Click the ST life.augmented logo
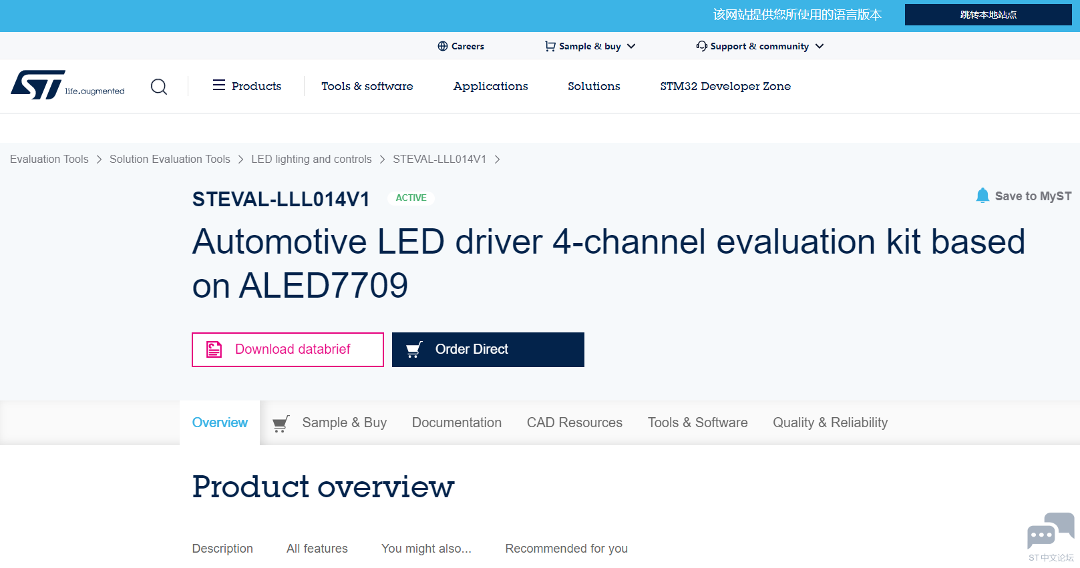 (67, 85)
